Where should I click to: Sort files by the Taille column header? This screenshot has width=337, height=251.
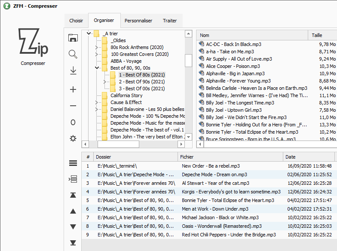click(x=322, y=35)
